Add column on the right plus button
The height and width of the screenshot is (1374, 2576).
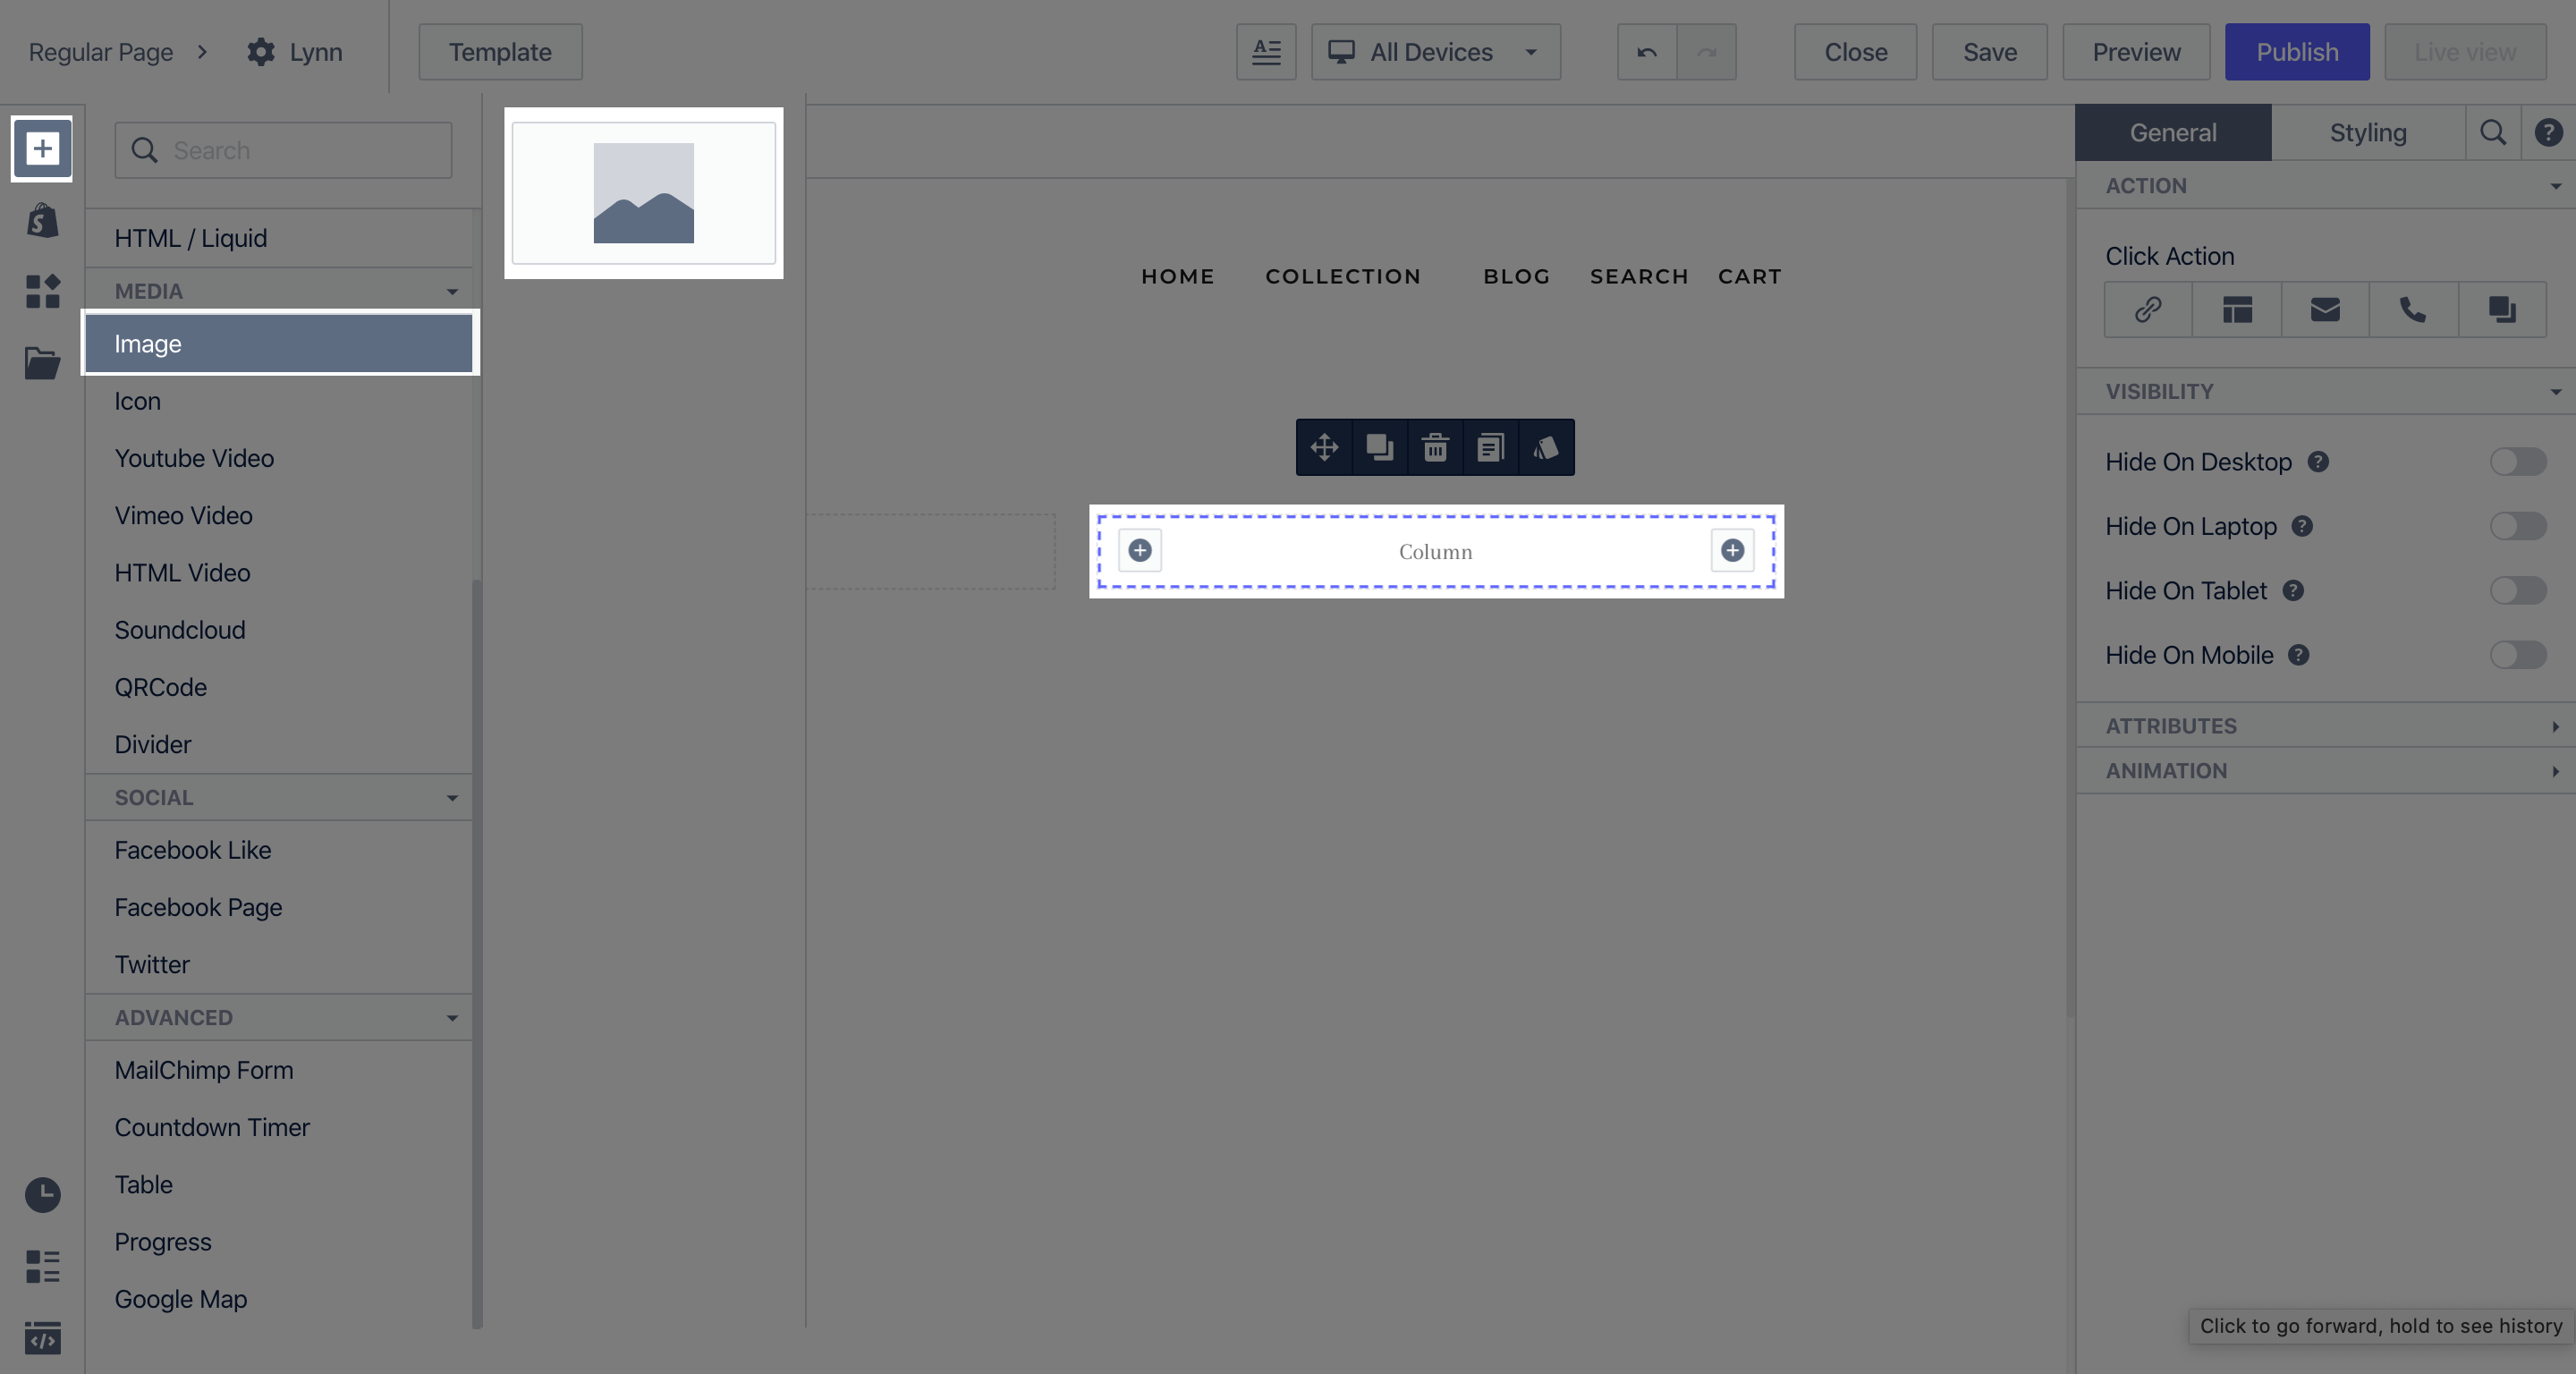pyautogui.click(x=1732, y=550)
